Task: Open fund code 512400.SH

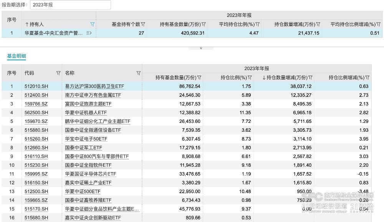Action: tap(36, 95)
